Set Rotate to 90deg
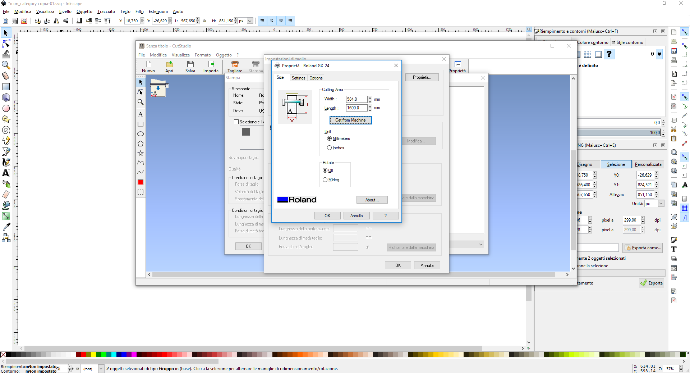This screenshot has width=690, height=373. tap(325, 180)
